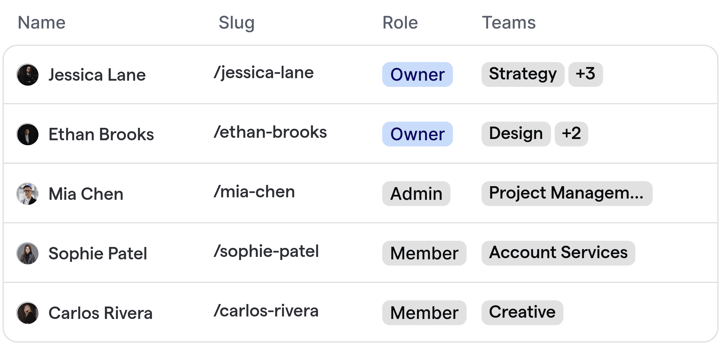The height and width of the screenshot is (345, 721).
Task: Open the Account Services team tag
Action: (x=558, y=253)
